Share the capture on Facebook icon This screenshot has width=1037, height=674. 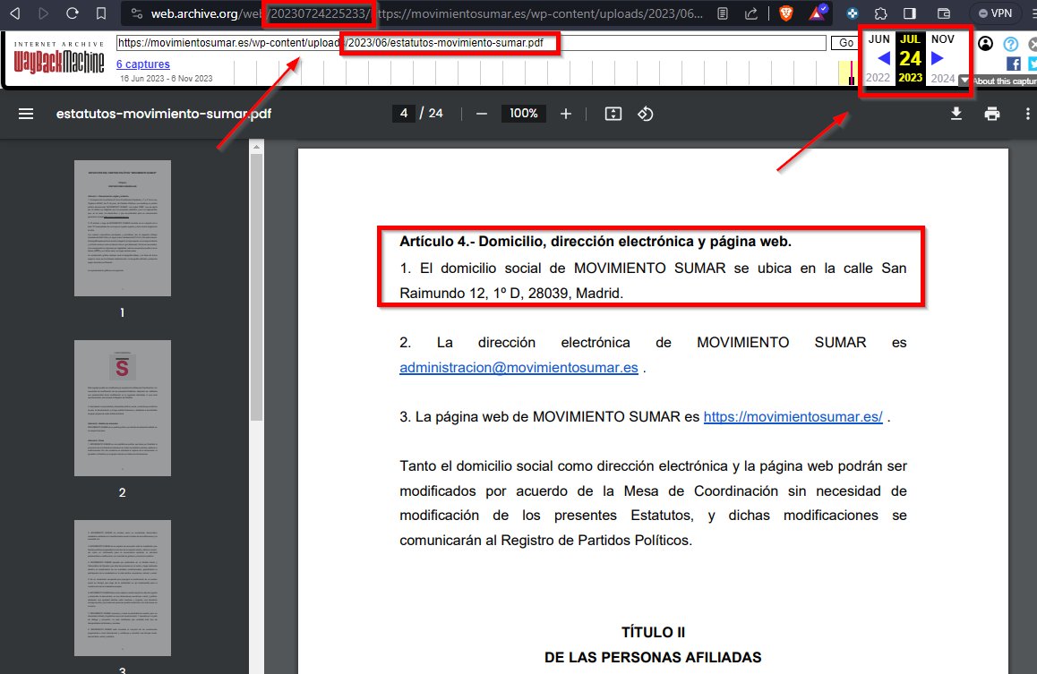[x=1013, y=64]
